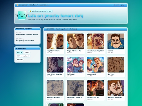Click the smiling face avatar logo

[22, 15]
